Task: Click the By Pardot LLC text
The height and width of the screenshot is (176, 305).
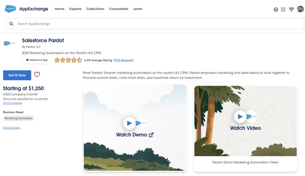Action: click(x=31, y=47)
